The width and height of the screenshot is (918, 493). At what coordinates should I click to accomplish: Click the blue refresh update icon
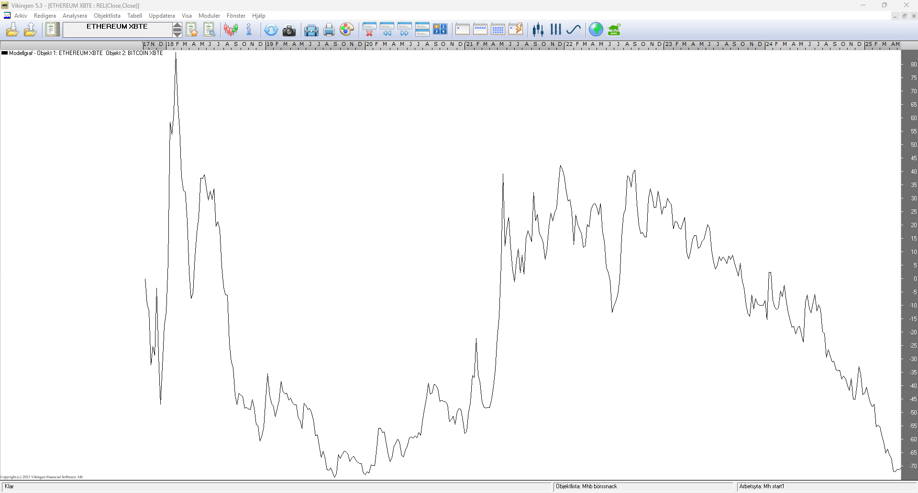pos(271,30)
